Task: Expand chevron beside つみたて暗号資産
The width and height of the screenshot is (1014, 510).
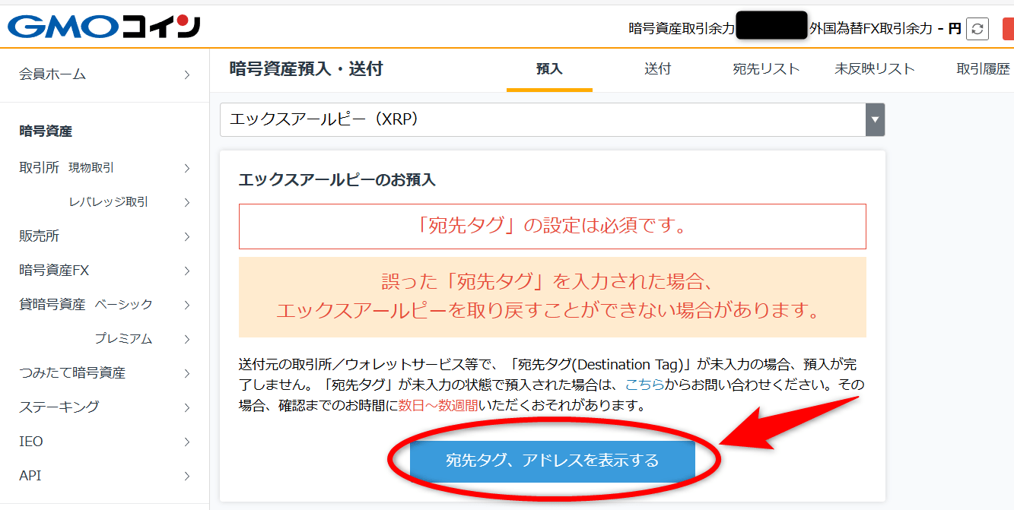Action: point(187,373)
